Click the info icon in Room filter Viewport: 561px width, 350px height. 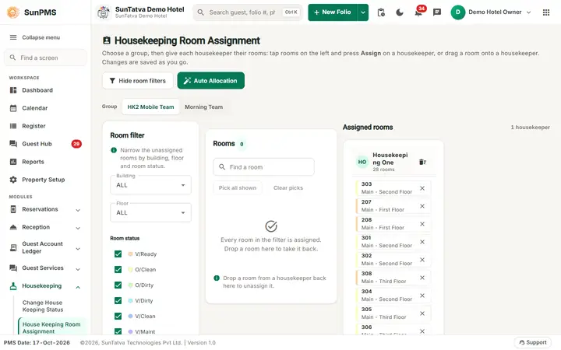click(114, 150)
